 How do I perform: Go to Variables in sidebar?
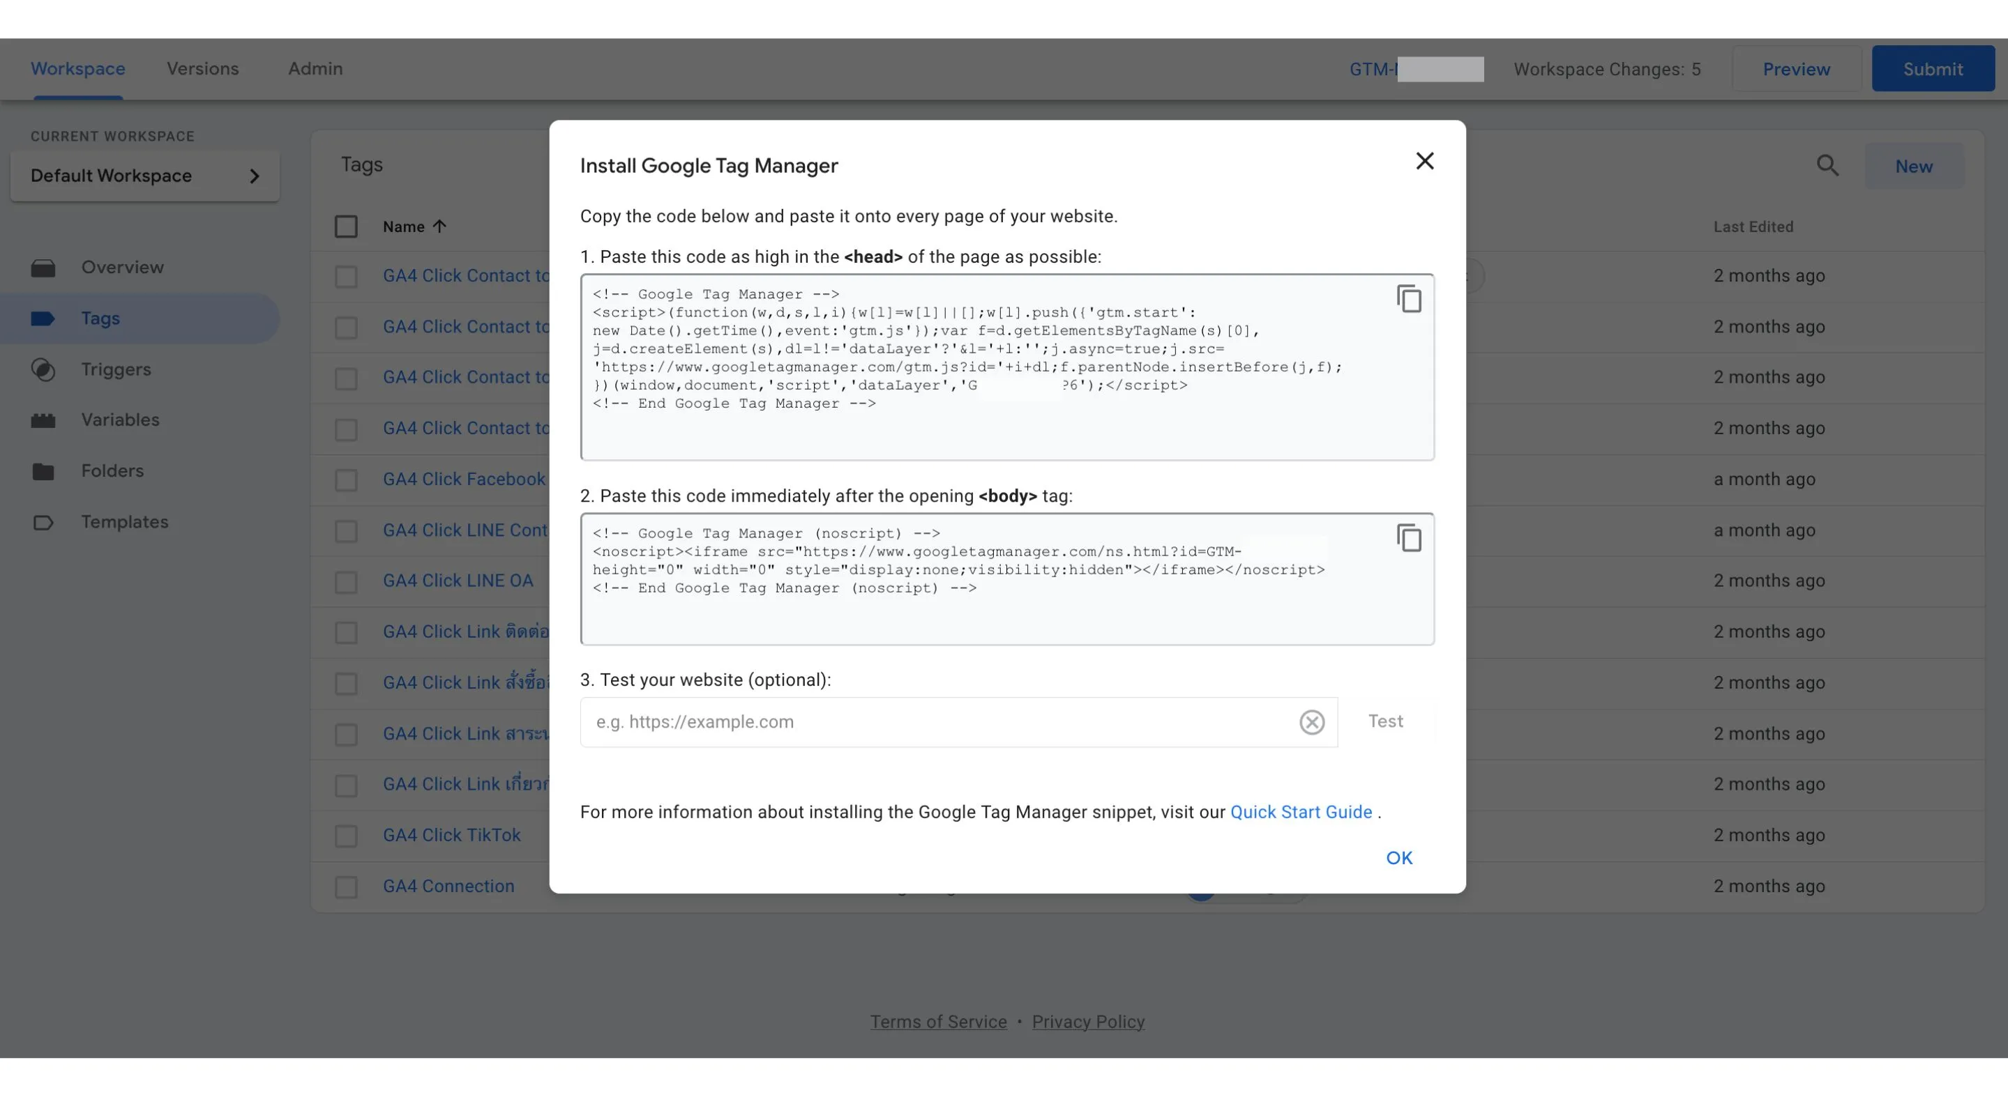click(x=120, y=420)
